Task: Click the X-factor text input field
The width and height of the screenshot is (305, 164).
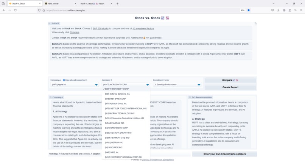Action: tap(119, 154)
